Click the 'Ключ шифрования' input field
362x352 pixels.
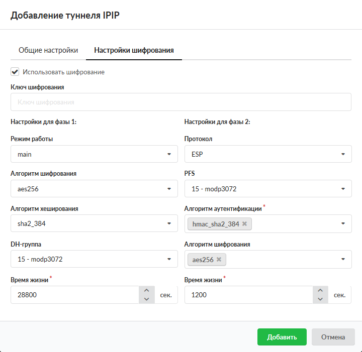181,102
